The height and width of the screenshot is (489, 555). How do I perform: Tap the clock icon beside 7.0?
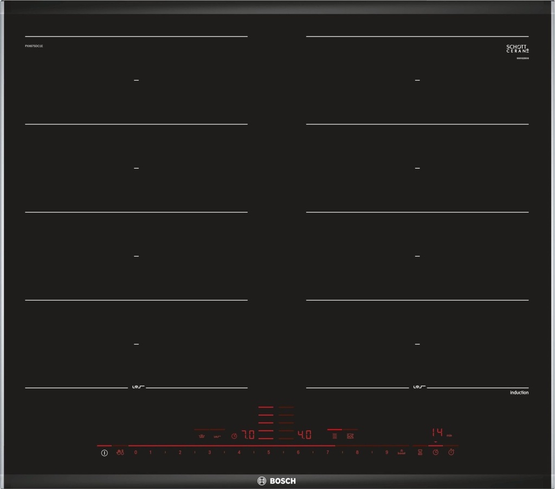(234, 435)
